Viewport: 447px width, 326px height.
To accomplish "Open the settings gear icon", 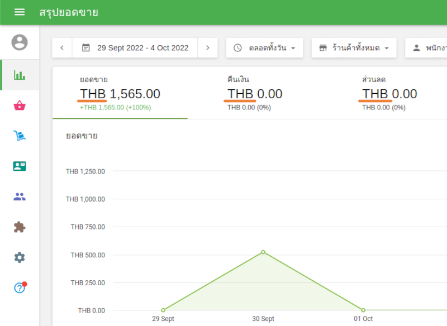I will click(20, 257).
